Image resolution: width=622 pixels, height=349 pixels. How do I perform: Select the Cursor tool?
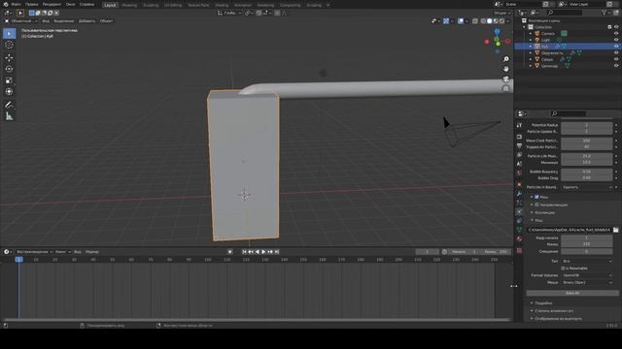tap(9, 45)
